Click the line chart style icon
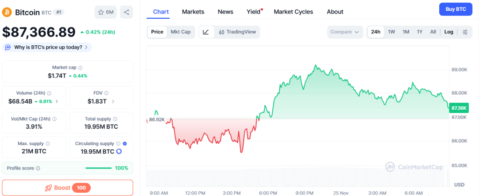 point(206,32)
